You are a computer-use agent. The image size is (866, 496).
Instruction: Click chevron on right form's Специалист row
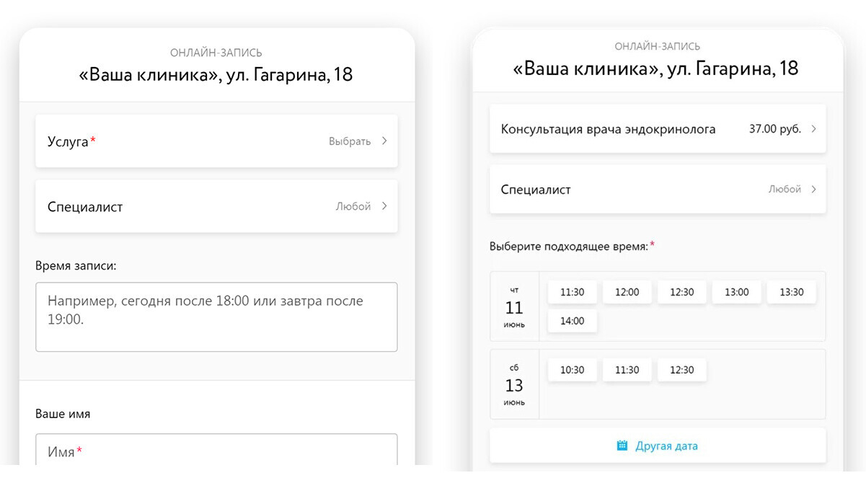tap(813, 190)
